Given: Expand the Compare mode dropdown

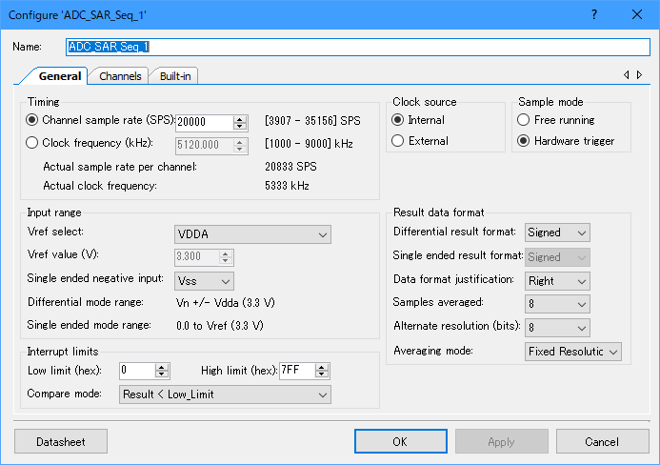Looking at the screenshot, I should (225, 394).
